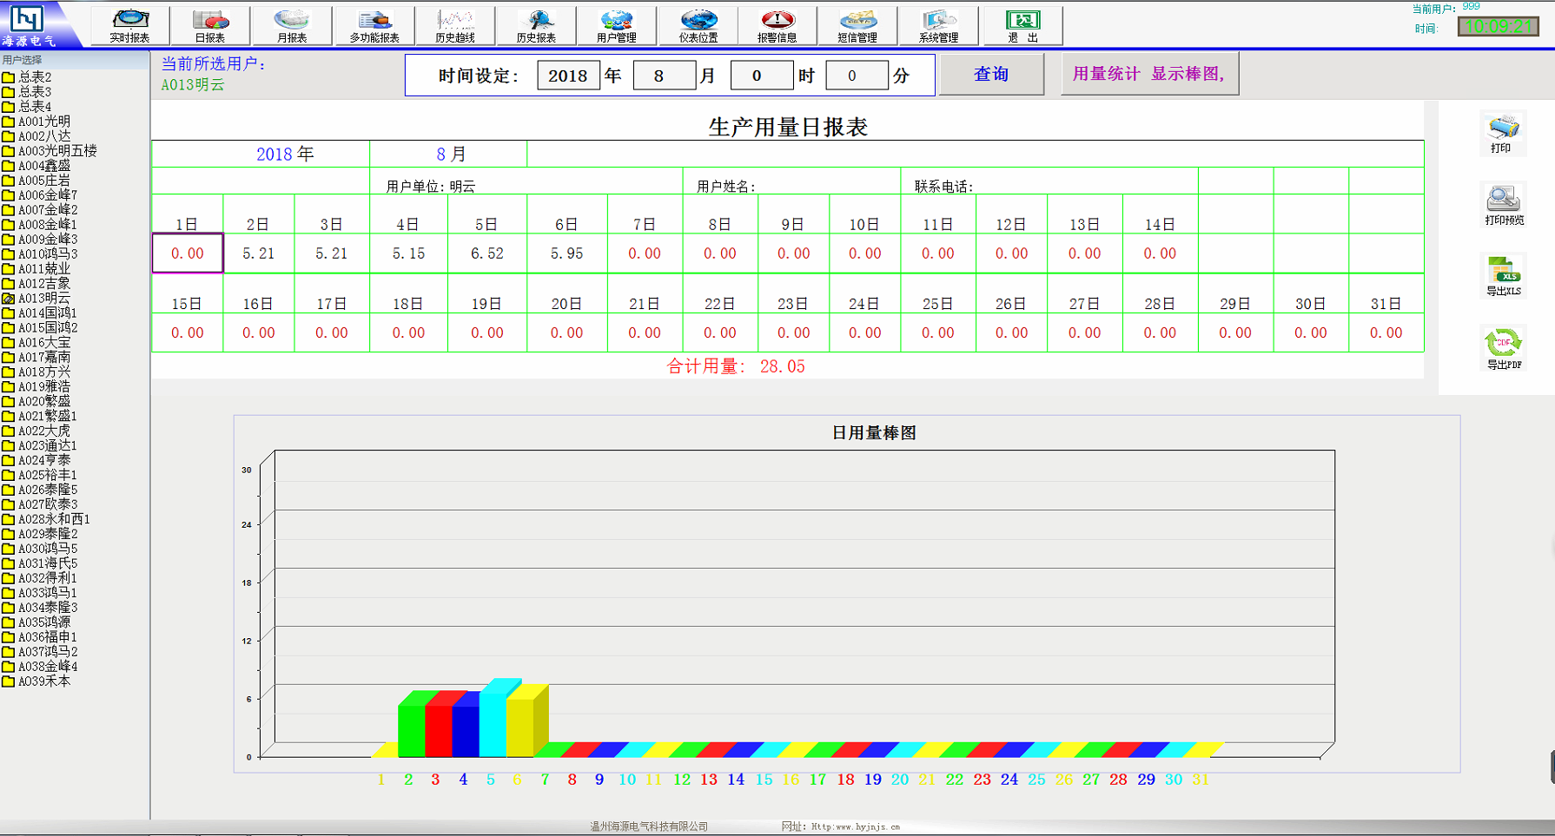The width and height of the screenshot is (1555, 836).
Task: Select 总表2 in the user tree
Action: [x=35, y=77]
